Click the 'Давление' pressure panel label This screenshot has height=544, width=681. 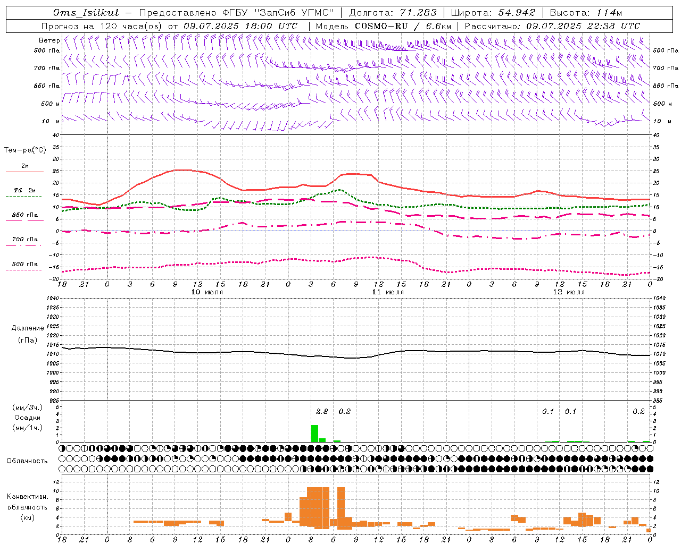[28, 328]
